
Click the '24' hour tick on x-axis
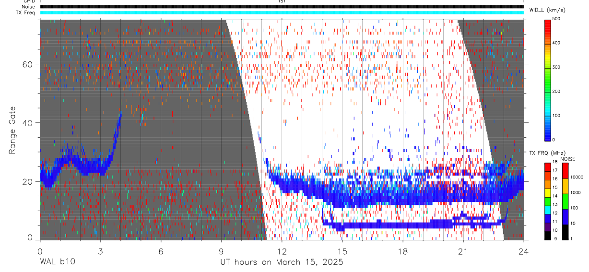coord(524,251)
